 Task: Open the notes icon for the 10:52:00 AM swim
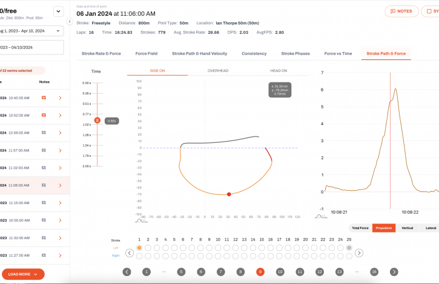[x=44, y=115]
